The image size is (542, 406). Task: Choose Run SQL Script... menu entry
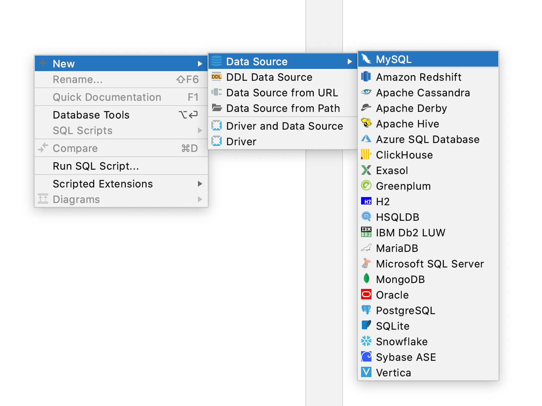click(x=121, y=166)
